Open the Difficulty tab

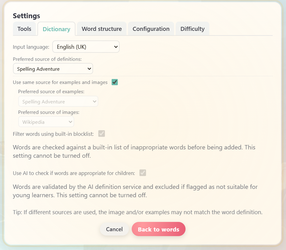pos(192,29)
